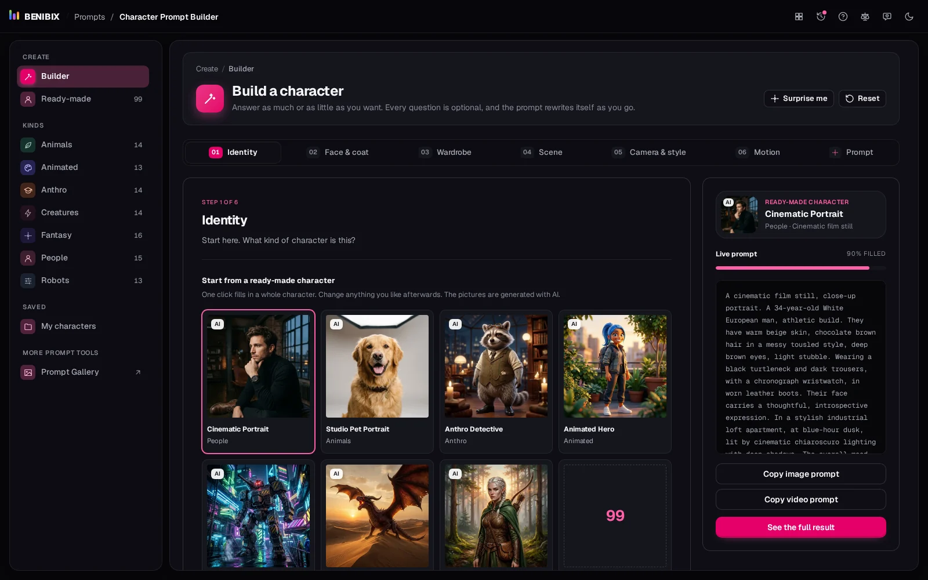The height and width of the screenshot is (580, 928).
Task: Open the final Prompt tab
Action: [851, 153]
